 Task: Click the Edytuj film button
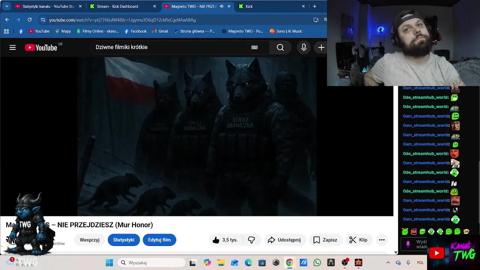(159, 240)
